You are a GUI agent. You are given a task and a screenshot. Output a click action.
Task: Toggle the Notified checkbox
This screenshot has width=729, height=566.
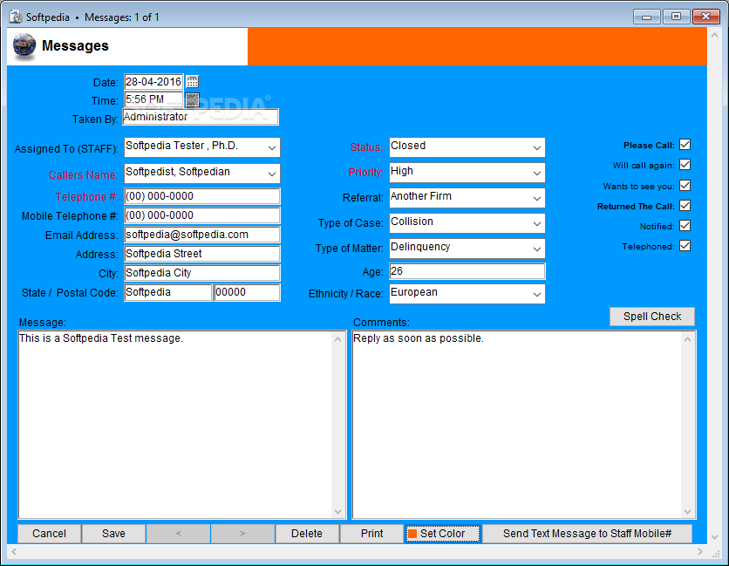tap(685, 226)
